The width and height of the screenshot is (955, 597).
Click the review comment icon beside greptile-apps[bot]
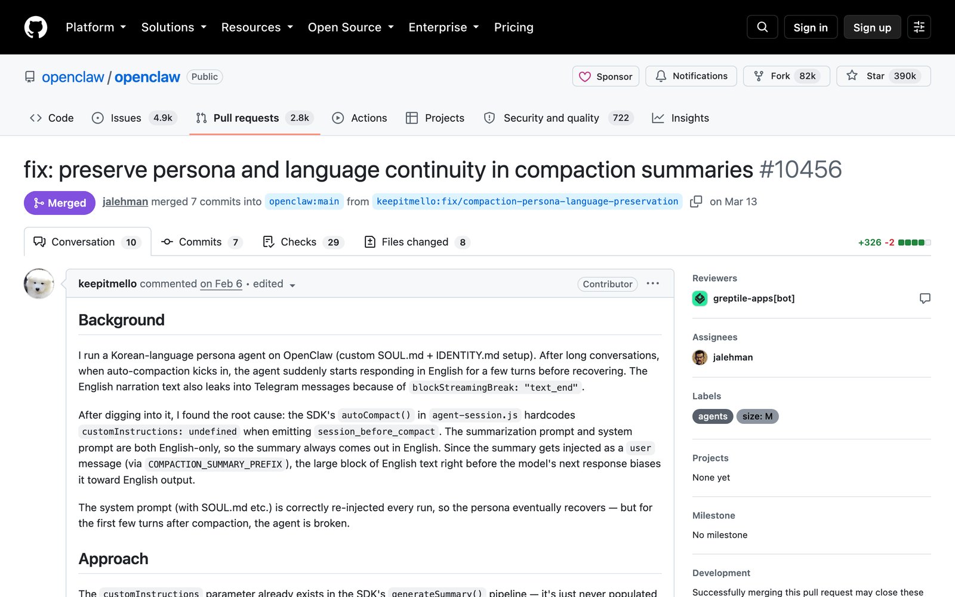[925, 298]
